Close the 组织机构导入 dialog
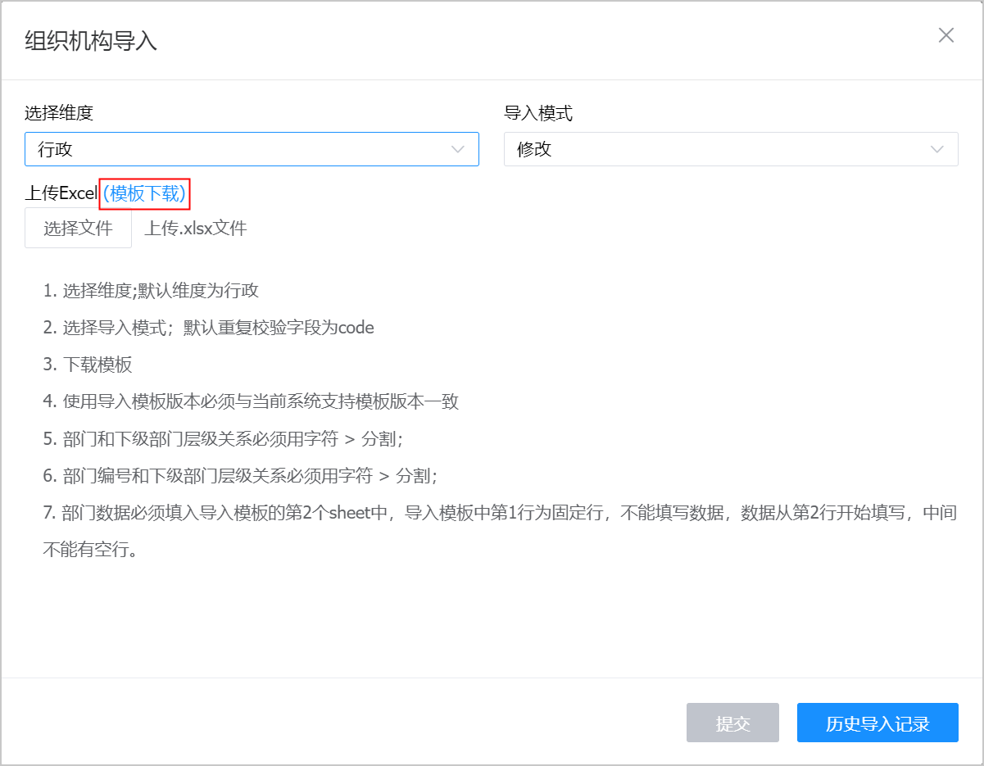Screen dimensions: 984x766 (946, 35)
